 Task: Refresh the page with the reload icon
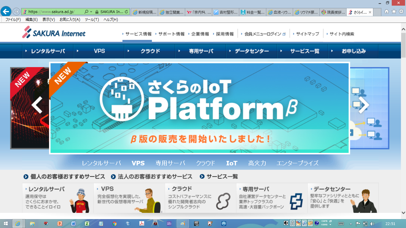tap(127, 12)
